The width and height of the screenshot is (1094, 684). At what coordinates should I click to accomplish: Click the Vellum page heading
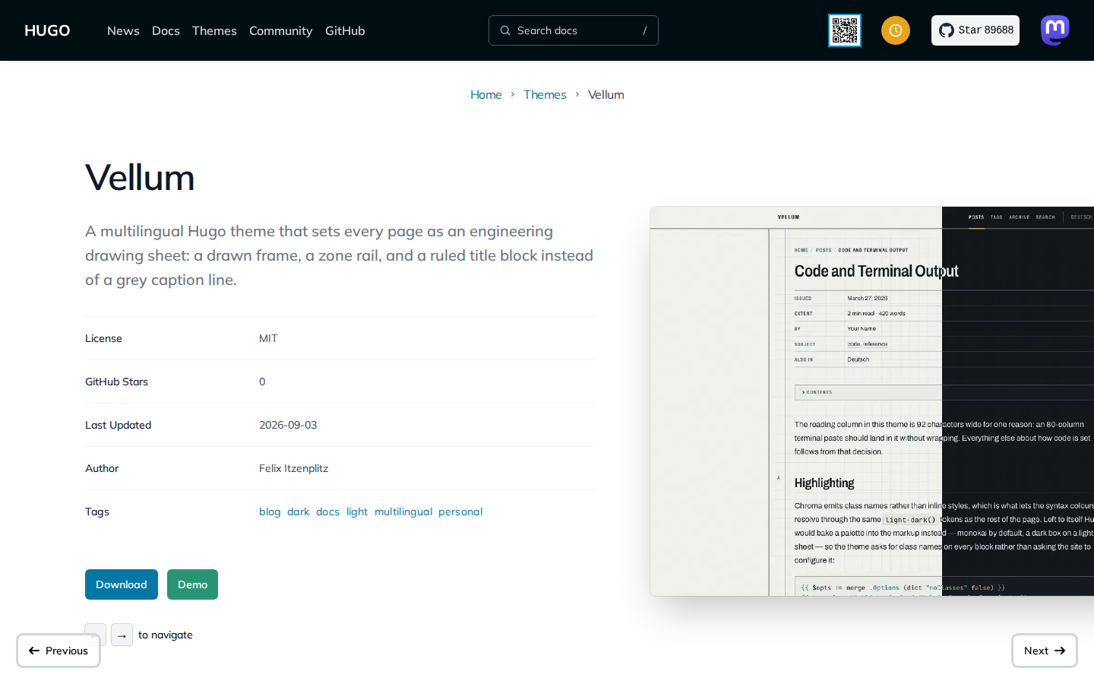140,178
